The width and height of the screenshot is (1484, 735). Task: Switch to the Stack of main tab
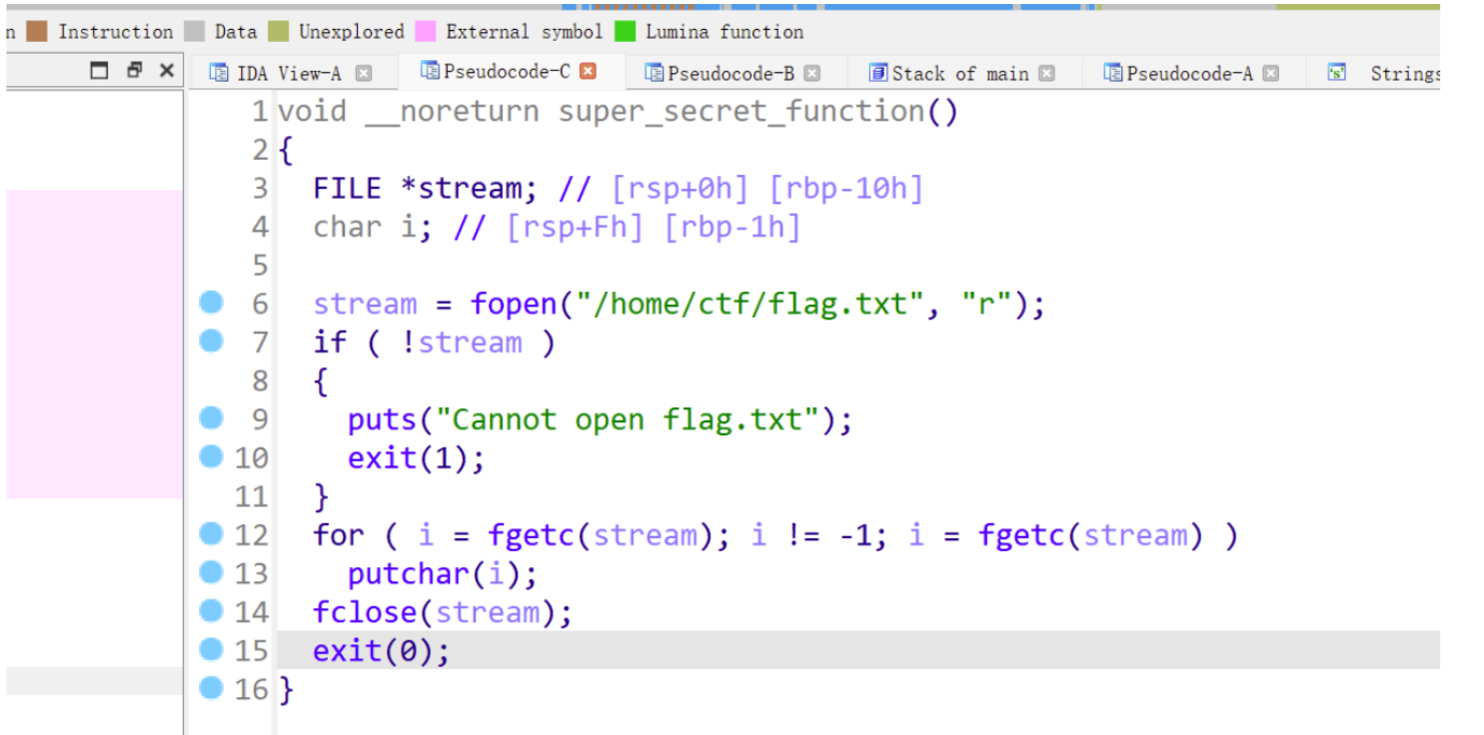tap(959, 73)
